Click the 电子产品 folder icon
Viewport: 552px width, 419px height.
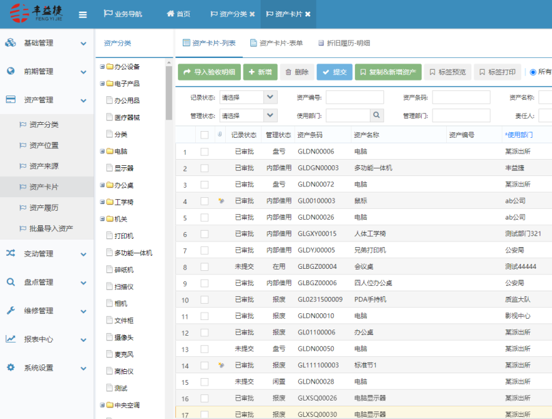pos(109,83)
